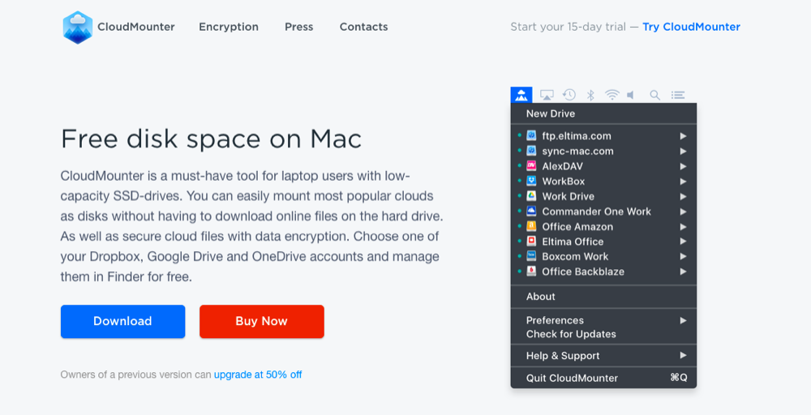Click the Boxcom Work box icon

[531, 256]
